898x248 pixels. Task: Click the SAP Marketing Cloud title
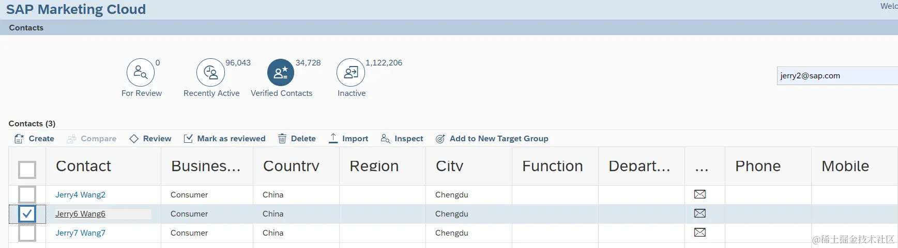tap(76, 9)
